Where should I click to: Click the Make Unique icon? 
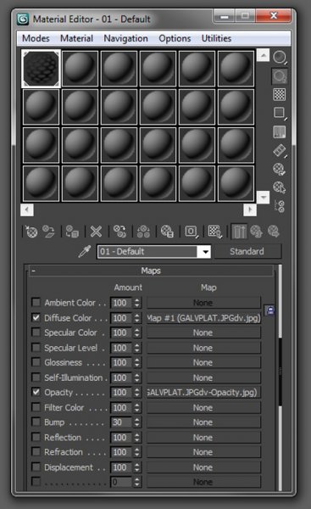tap(143, 232)
